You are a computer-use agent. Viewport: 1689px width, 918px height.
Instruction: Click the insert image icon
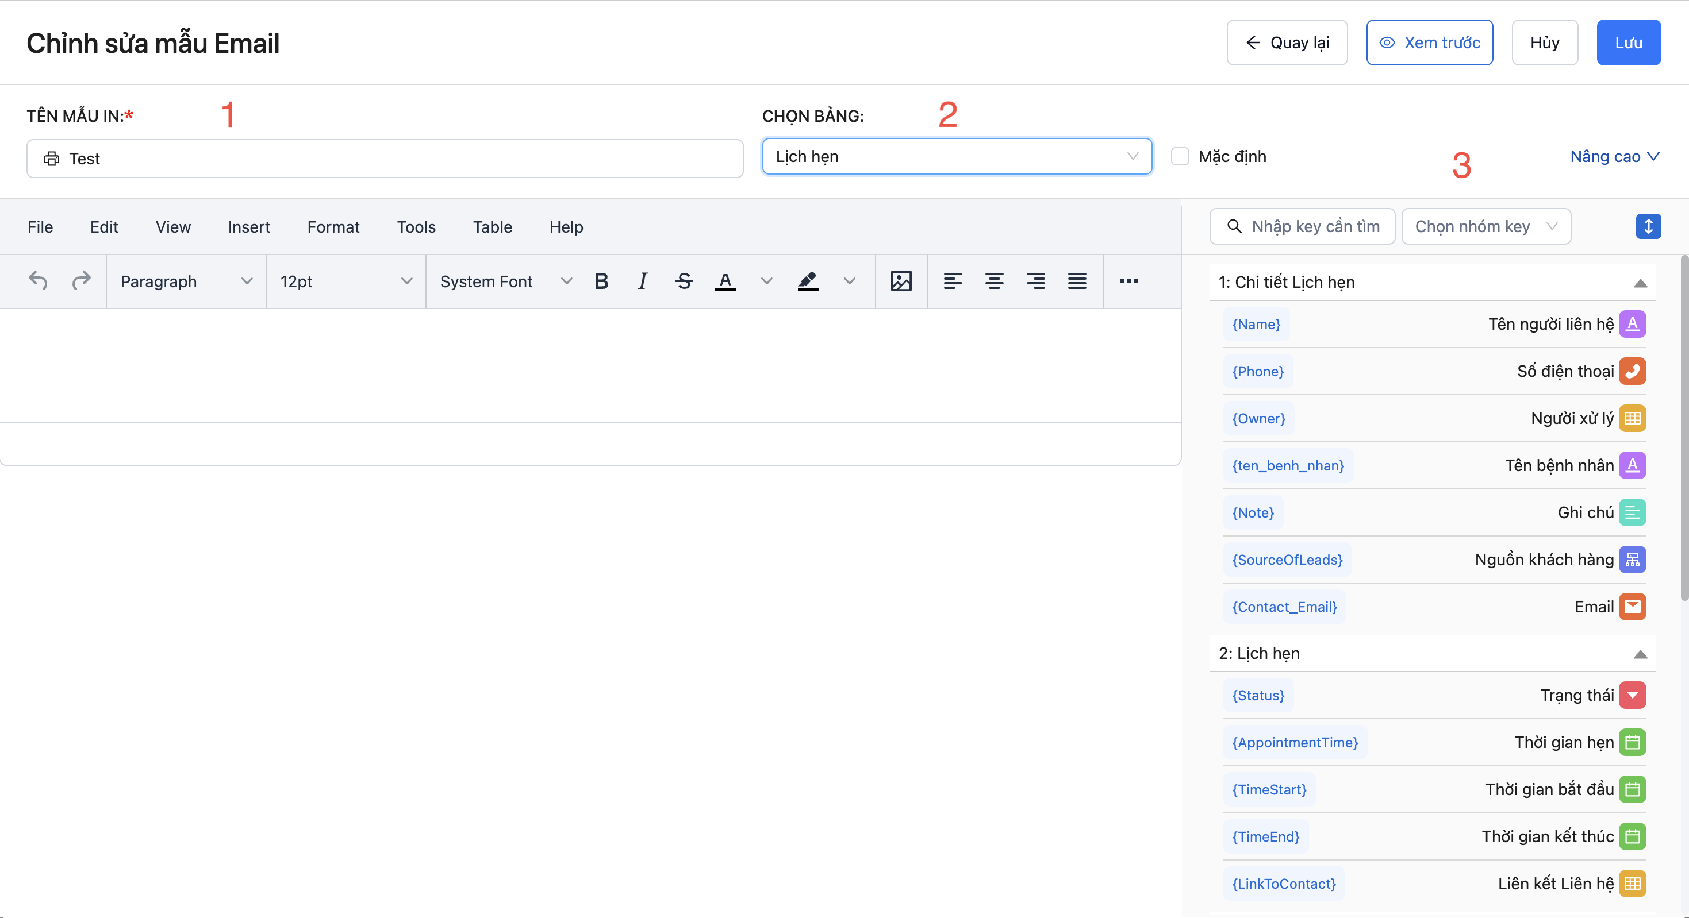click(x=901, y=281)
